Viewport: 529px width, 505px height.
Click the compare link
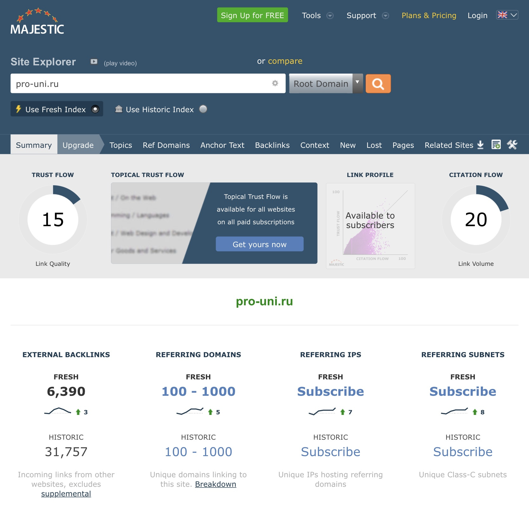285,61
